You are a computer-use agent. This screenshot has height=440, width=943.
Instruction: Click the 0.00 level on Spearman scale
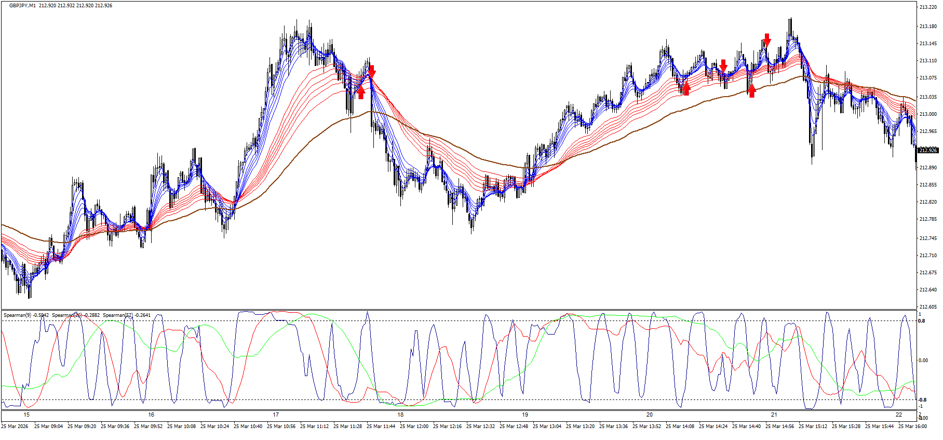(923, 361)
